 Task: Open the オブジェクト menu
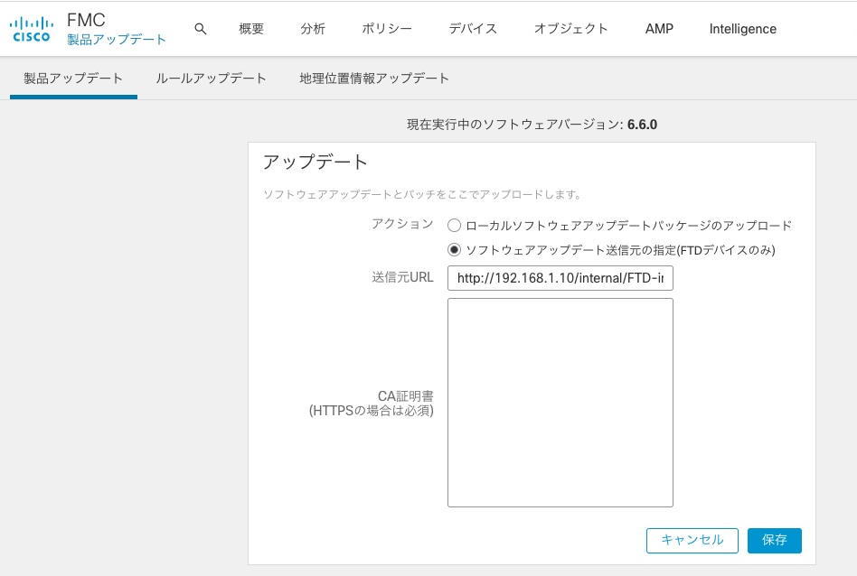tap(570, 29)
